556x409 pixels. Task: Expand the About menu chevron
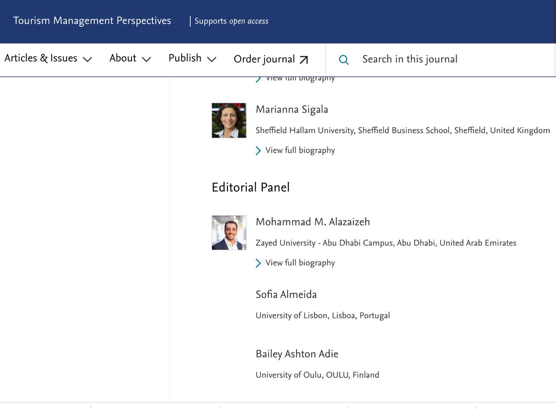pyautogui.click(x=146, y=59)
